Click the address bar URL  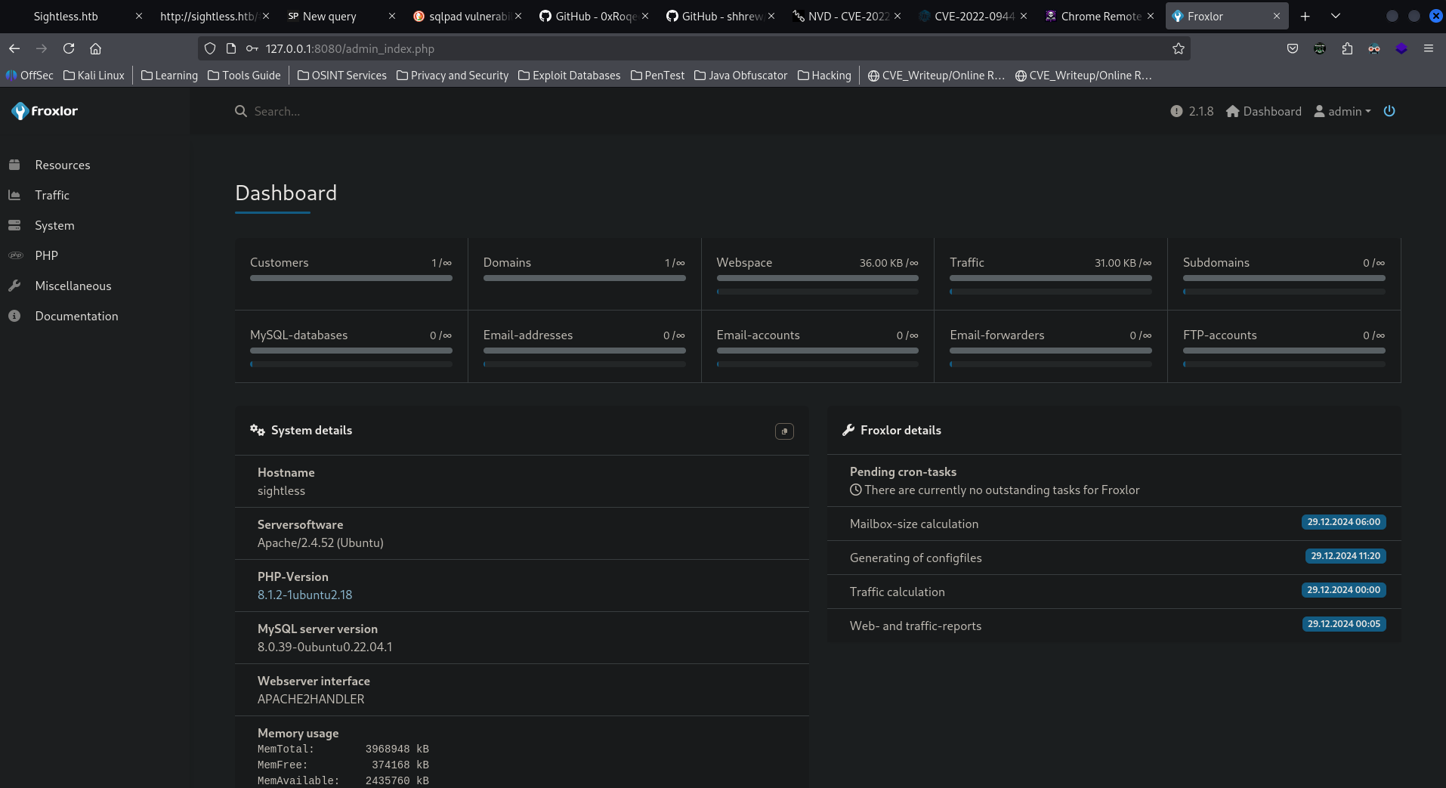[350, 48]
